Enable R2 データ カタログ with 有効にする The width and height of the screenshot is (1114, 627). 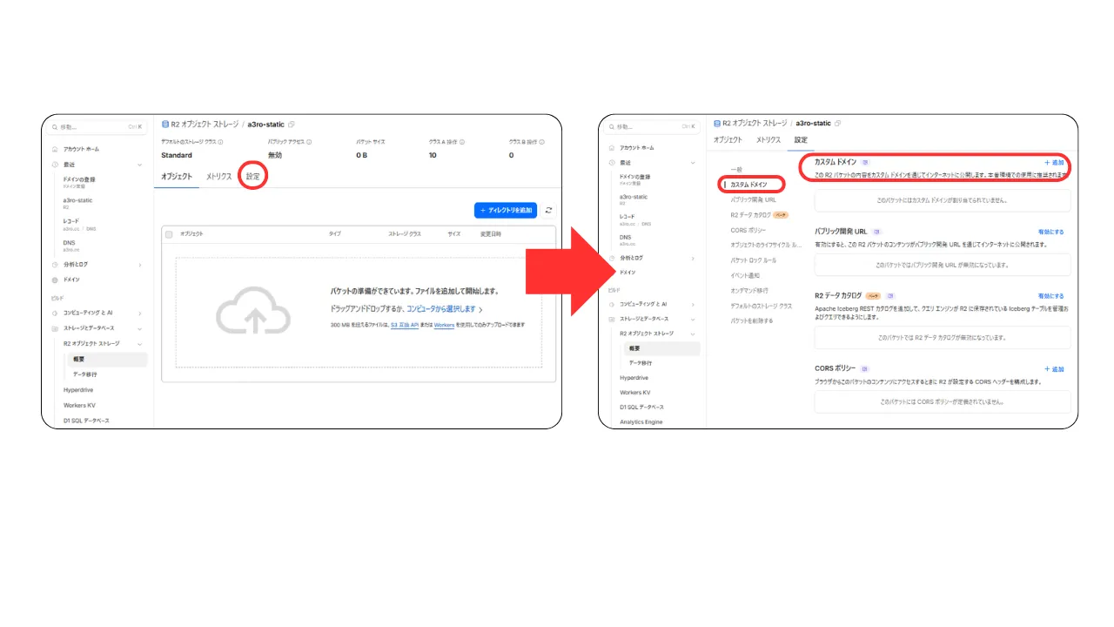[1050, 296]
